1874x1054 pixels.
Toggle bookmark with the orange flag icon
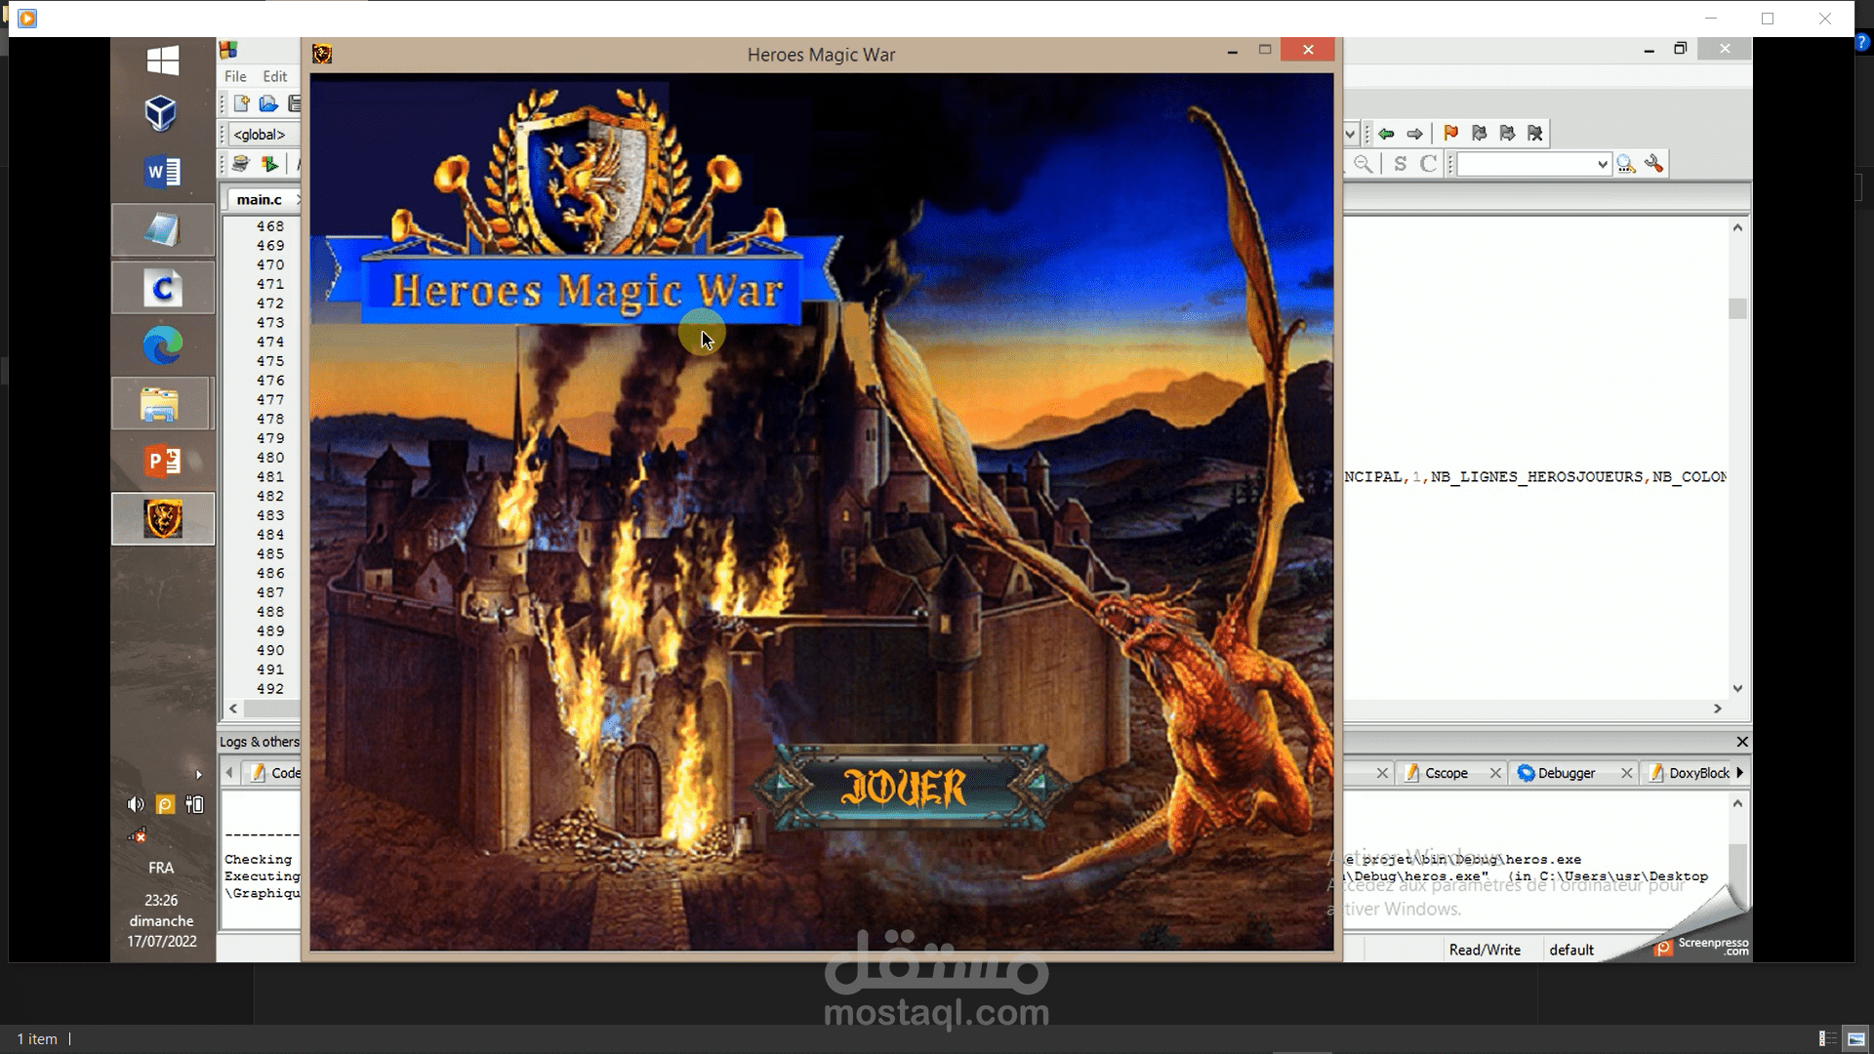(x=1450, y=134)
